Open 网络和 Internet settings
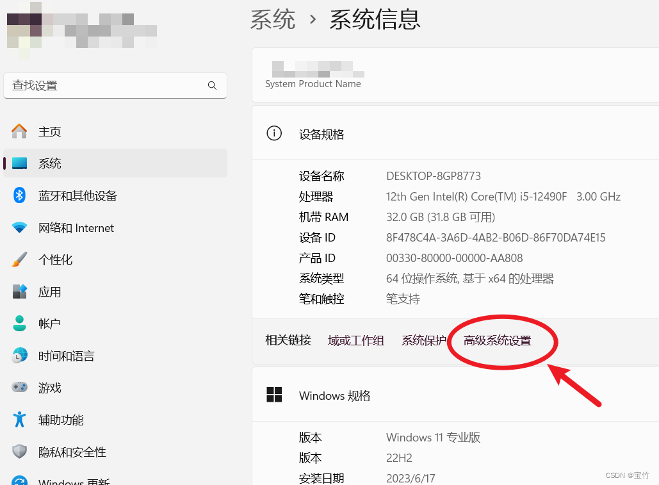Viewport: 659px width, 485px height. (115, 228)
